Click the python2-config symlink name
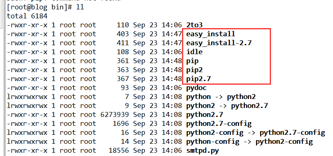Viewport: 333px width, 156px height. (215, 133)
